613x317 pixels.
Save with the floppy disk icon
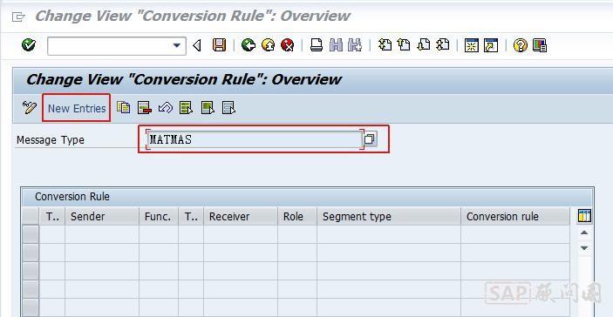(220, 45)
